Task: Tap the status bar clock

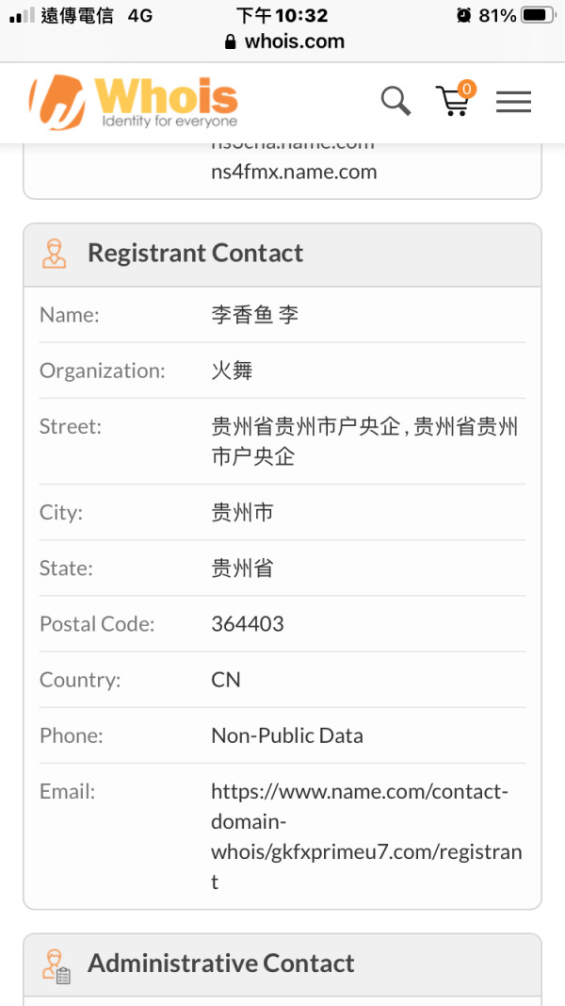Action: [282, 16]
